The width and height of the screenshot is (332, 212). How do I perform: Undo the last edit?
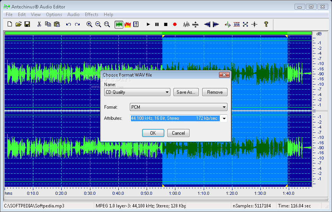point(68,24)
